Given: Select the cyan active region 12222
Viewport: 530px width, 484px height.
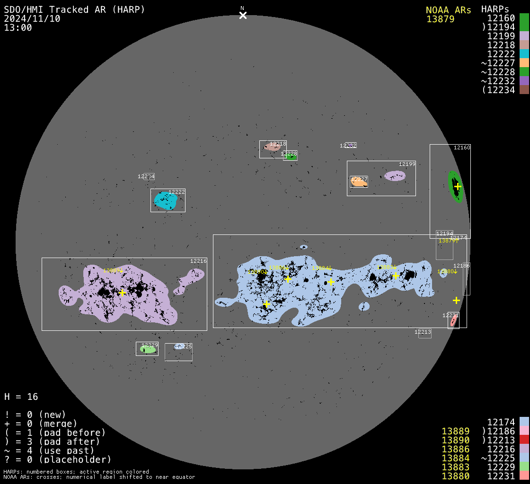Looking at the screenshot, I should click(166, 201).
